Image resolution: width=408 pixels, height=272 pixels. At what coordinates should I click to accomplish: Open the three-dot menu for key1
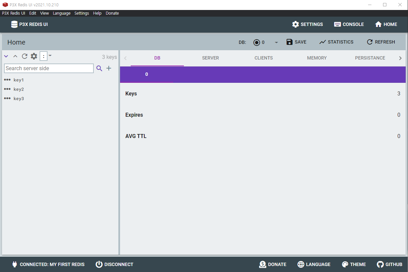point(7,80)
